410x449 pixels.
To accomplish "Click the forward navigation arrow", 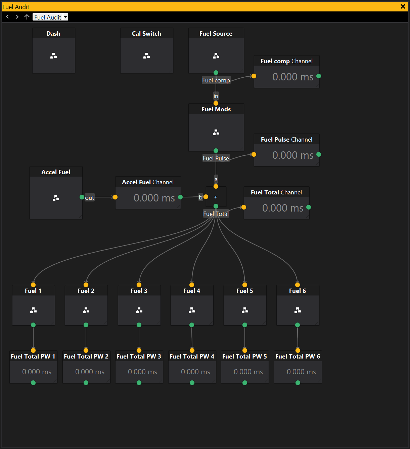I will (x=17, y=17).
